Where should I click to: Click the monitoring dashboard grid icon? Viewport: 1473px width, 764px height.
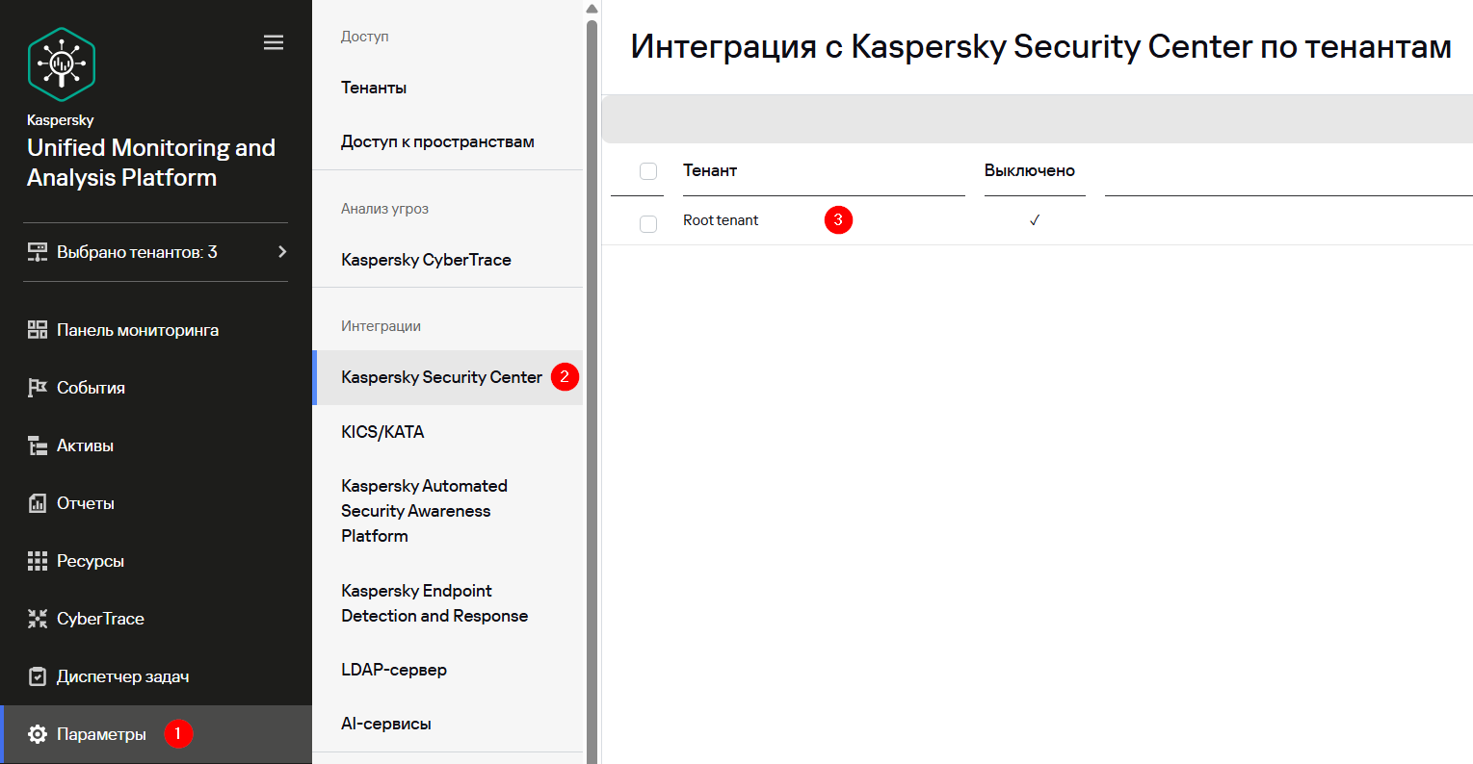pos(38,330)
